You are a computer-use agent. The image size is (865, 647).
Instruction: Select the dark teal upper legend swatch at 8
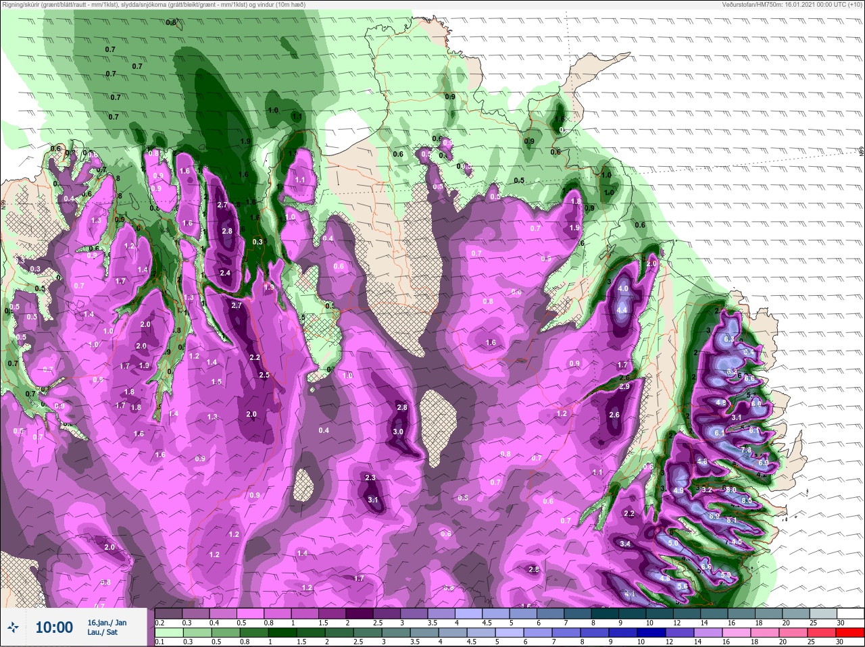[x=605, y=613]
